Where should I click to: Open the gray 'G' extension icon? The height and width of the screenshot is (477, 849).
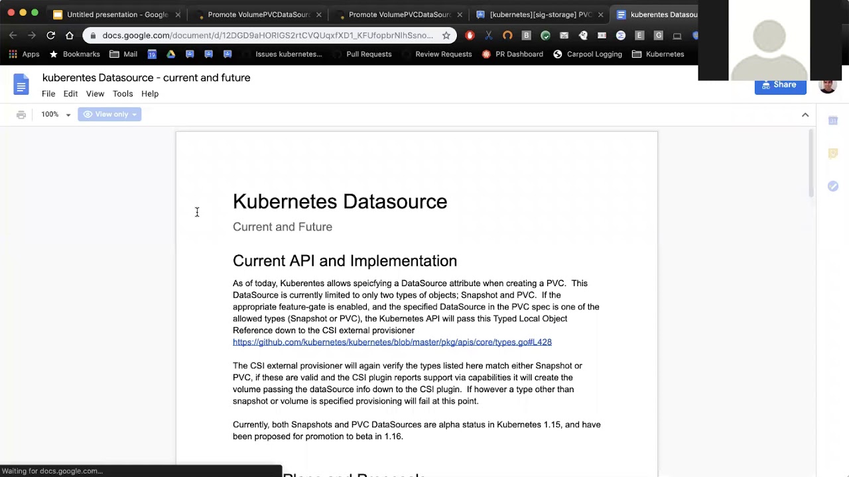(659, 35)
